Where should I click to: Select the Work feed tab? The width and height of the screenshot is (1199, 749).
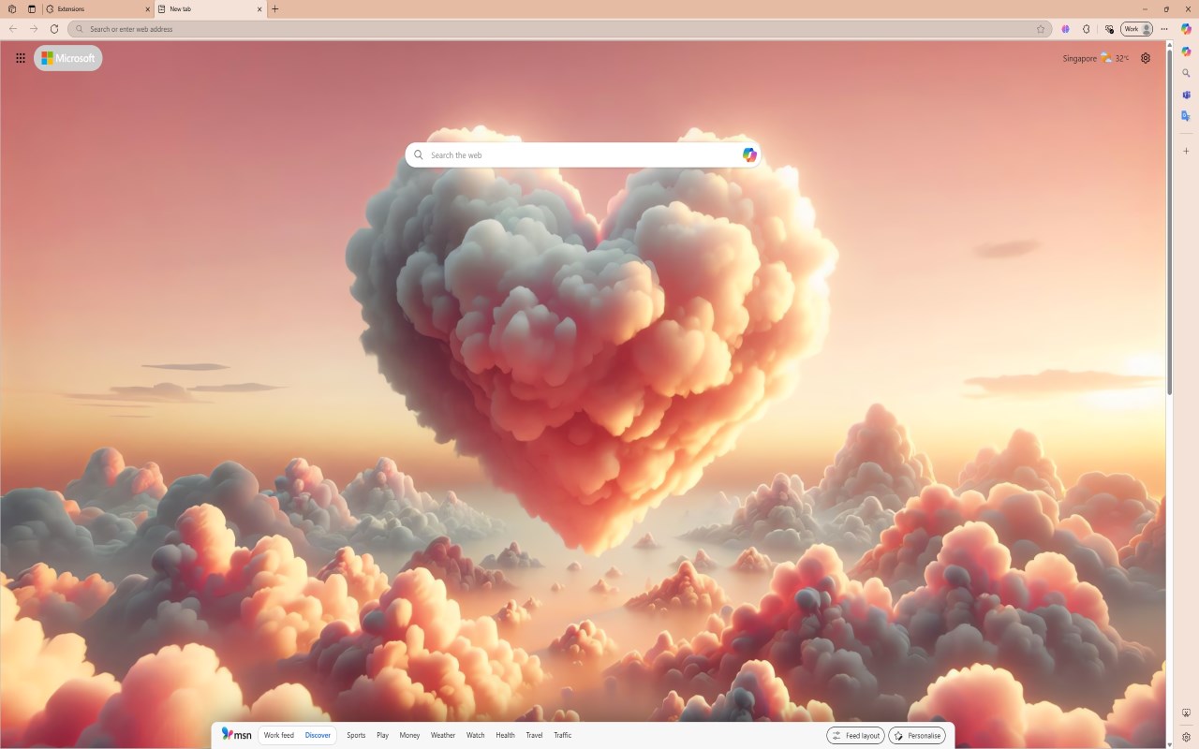click(x=279, y=736)
